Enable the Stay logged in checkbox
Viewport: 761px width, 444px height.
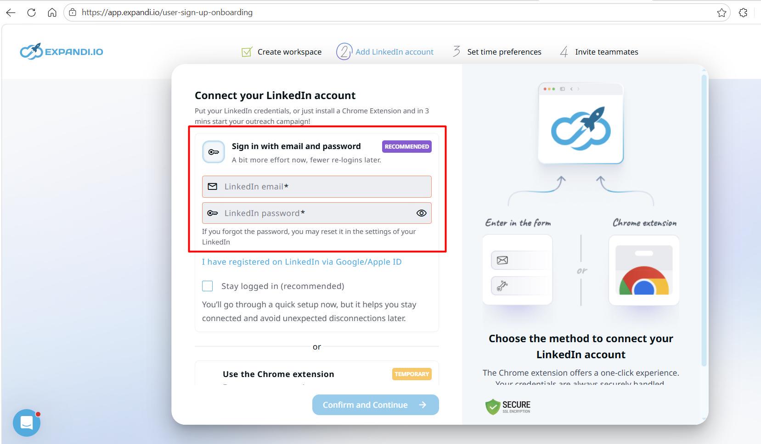coord(207,285)
